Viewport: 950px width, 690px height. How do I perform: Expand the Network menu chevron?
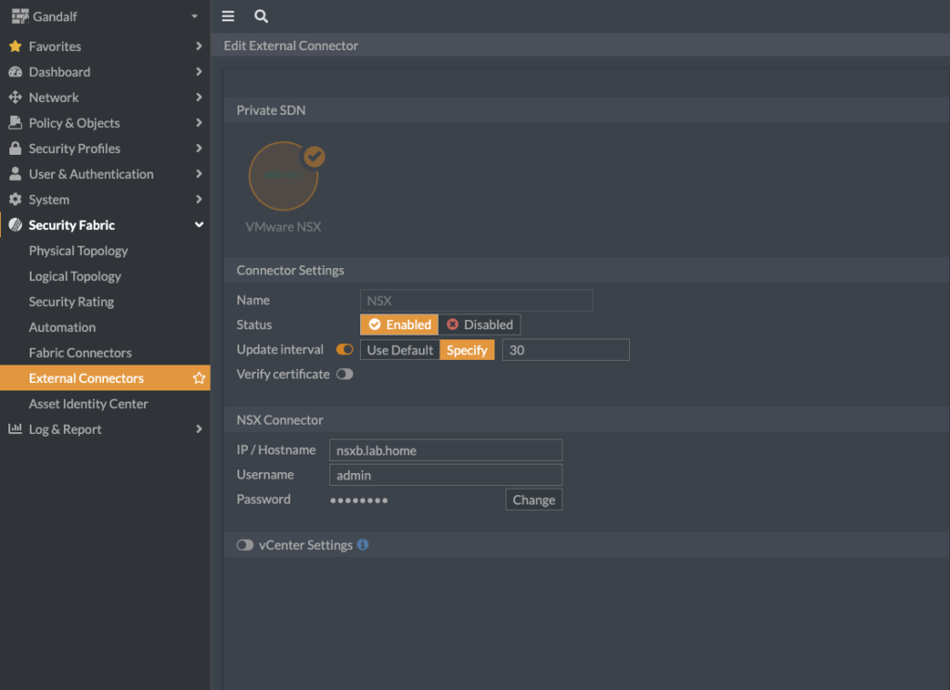199,97
